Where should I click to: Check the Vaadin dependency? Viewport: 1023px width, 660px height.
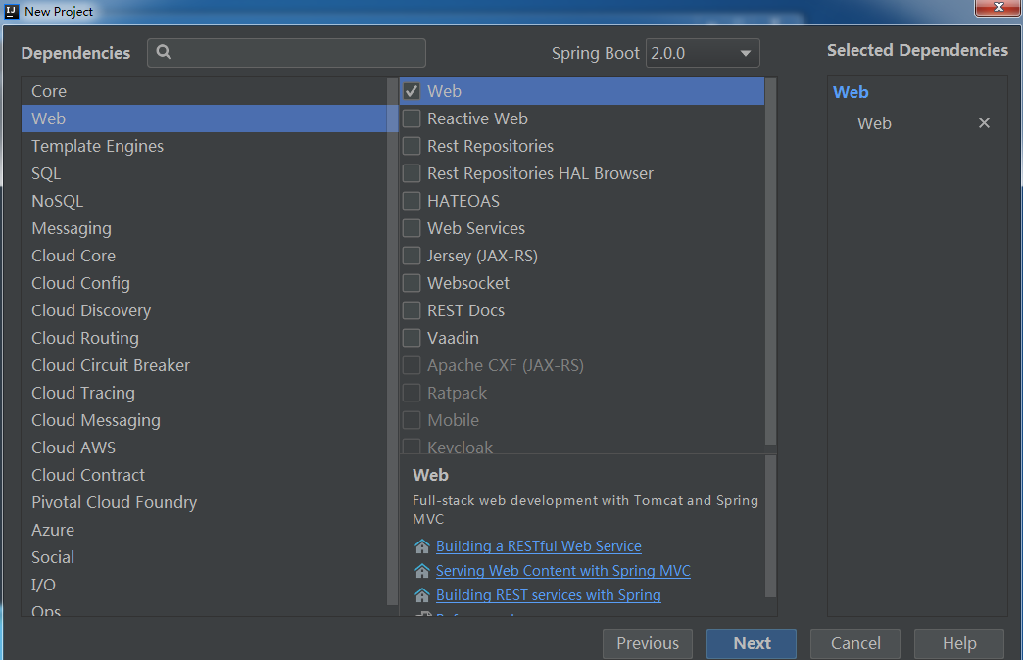(x=411, y=338)
